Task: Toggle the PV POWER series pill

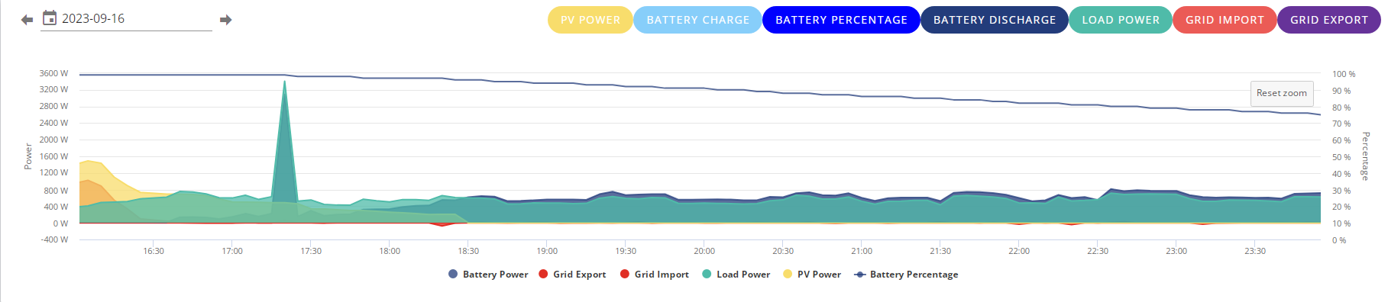Action: pyautogui.click(x=590, y=20)
